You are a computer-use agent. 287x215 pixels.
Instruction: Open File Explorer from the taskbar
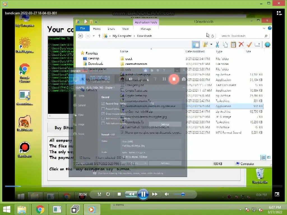pos(22,209)
